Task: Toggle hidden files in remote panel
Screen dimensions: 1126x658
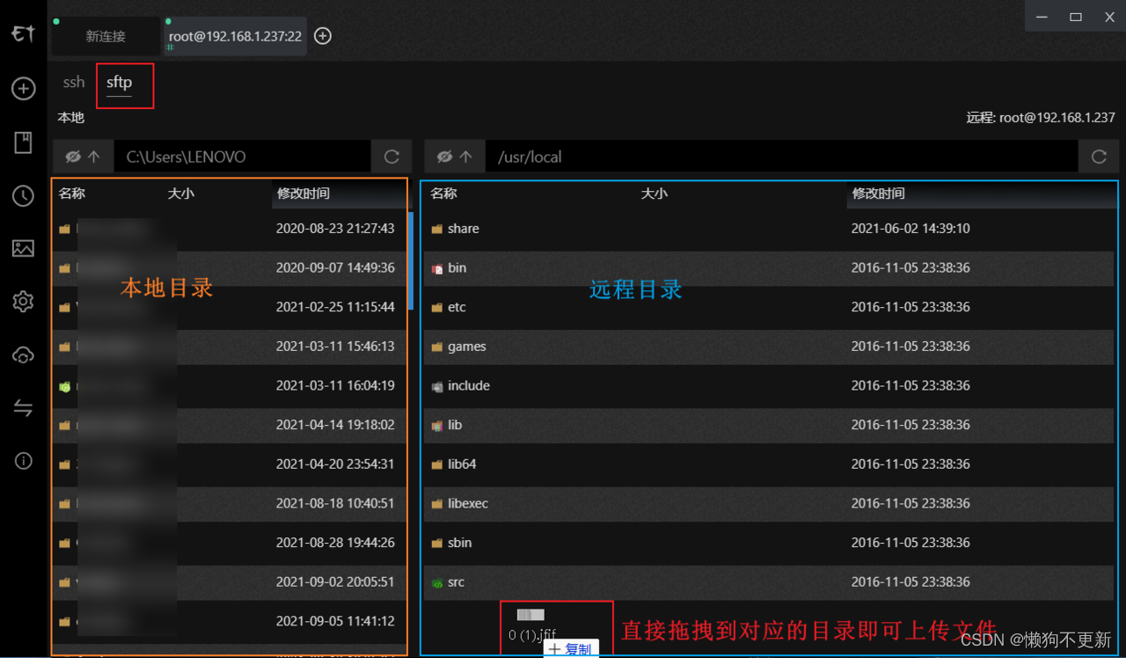Action: click(445, 157)
